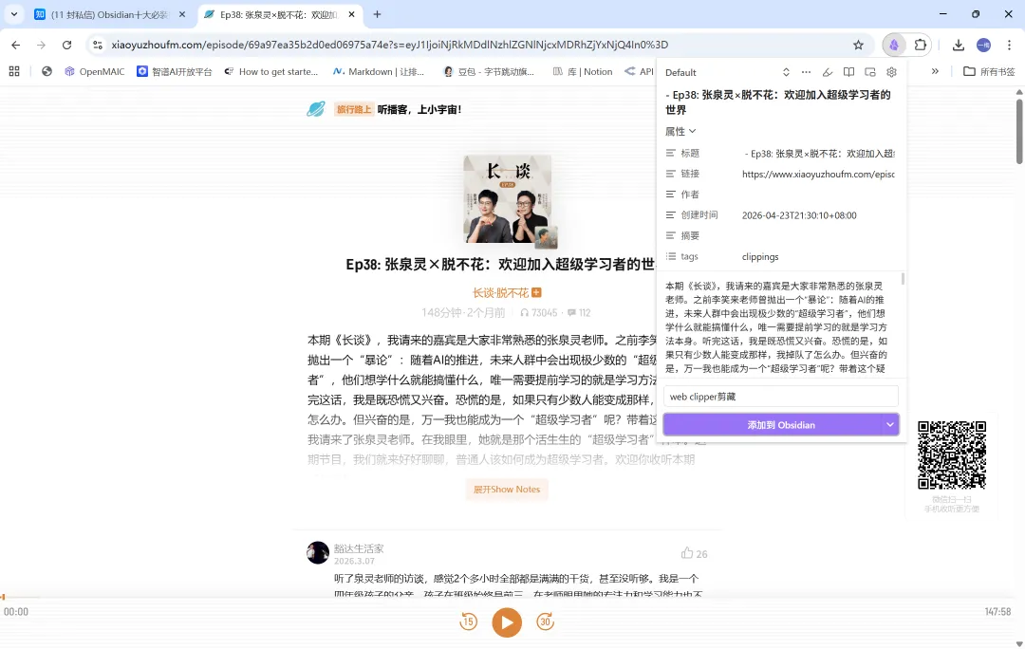Visit the 长谈·脱不花 podcast link
Screen dimensions: 1025x649
coord(500,293)
